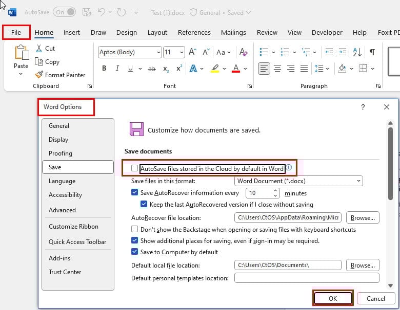This screenshot has height=310, width=400.
Task: Undo the last action
Action: (x=101, y=12)
